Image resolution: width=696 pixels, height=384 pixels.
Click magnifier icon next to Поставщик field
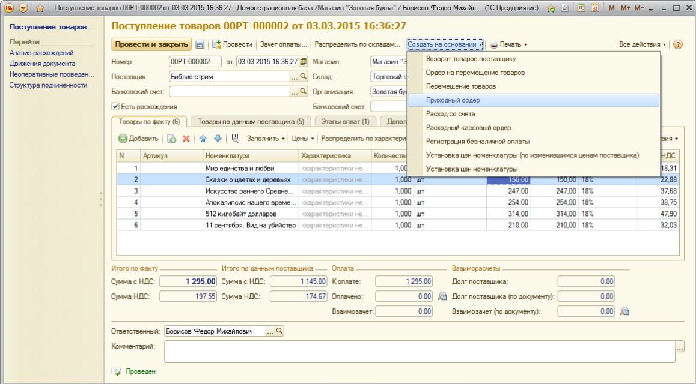click(303, 77)
